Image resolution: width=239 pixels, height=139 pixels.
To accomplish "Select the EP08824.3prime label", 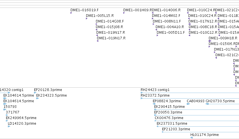I will point(167,101).
